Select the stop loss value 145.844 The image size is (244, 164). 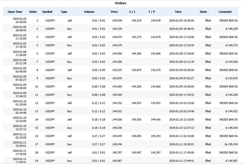136,136
